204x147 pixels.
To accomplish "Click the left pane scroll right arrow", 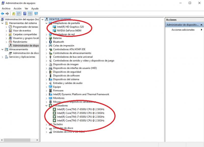I will [37, 140].
